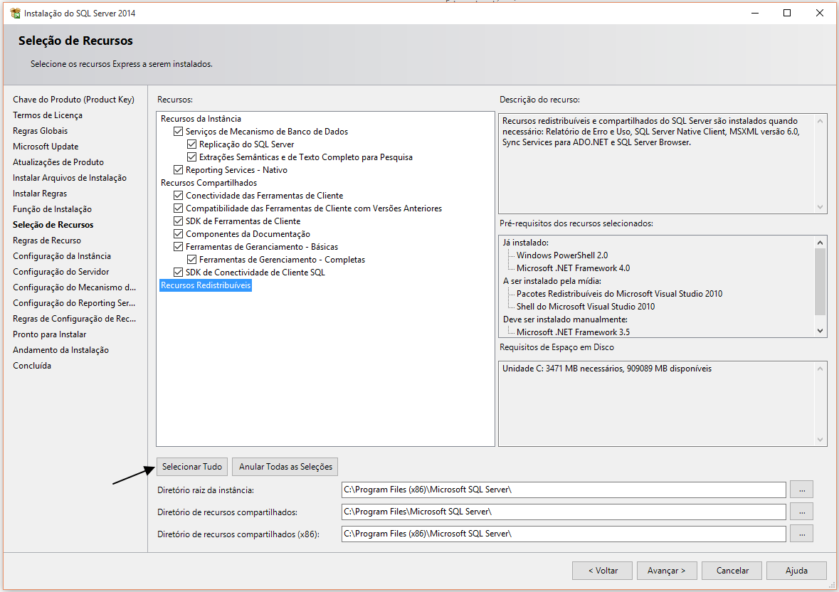Toggle Serviços de Mecanismo de Banco de Dados checkbox
839x592 pixels.
coord(178,132)
